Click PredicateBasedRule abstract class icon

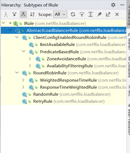31,52
